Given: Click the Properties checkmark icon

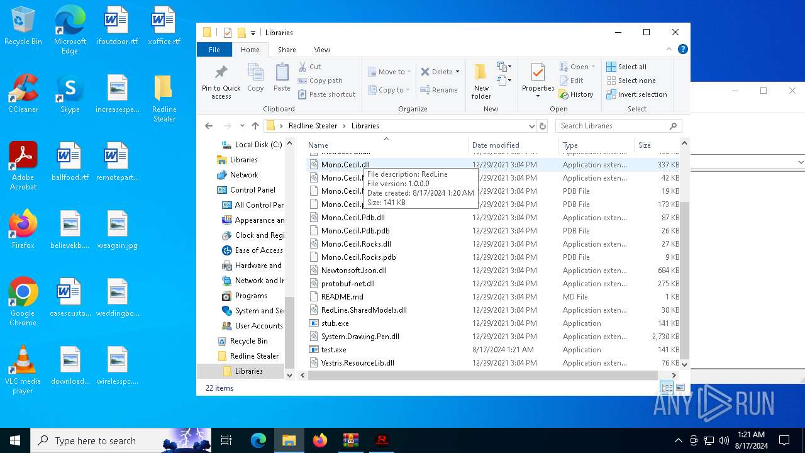Looking at the screenshot, I should 538,72.
